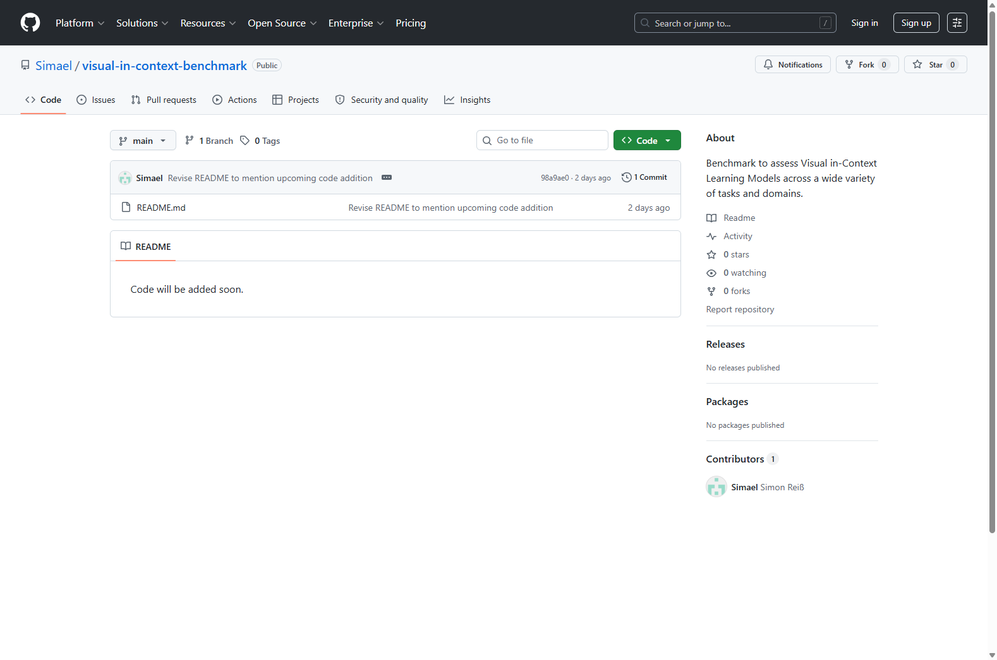Image resolution: width=997 pixels, height=660 pixels.
Task: Click README.md file icon
Action: [x=126, y=207]
